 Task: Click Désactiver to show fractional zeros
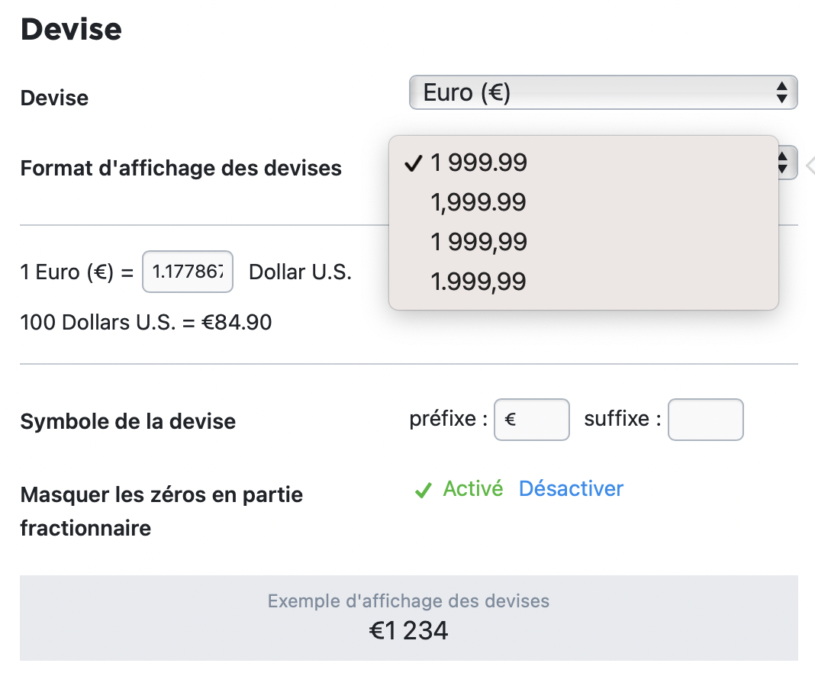[x=571, y=488]
